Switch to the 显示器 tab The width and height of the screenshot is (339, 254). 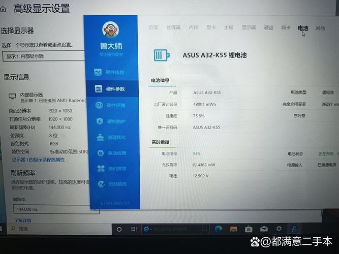pos(249,27)
